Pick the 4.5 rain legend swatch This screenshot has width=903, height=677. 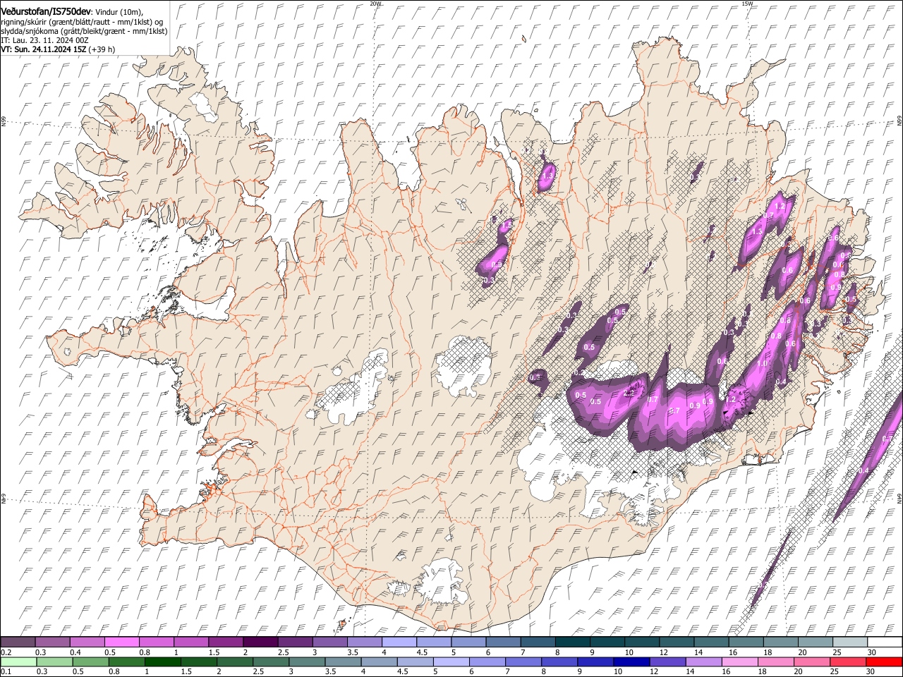coord(415,661)
